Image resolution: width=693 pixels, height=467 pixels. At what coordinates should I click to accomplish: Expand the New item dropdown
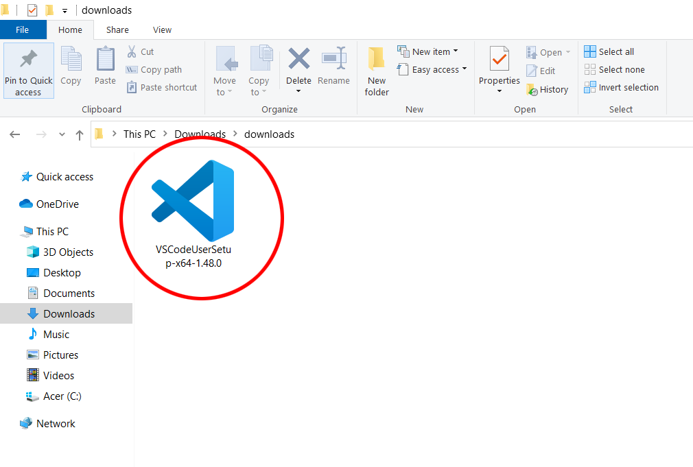pos(428,51)
